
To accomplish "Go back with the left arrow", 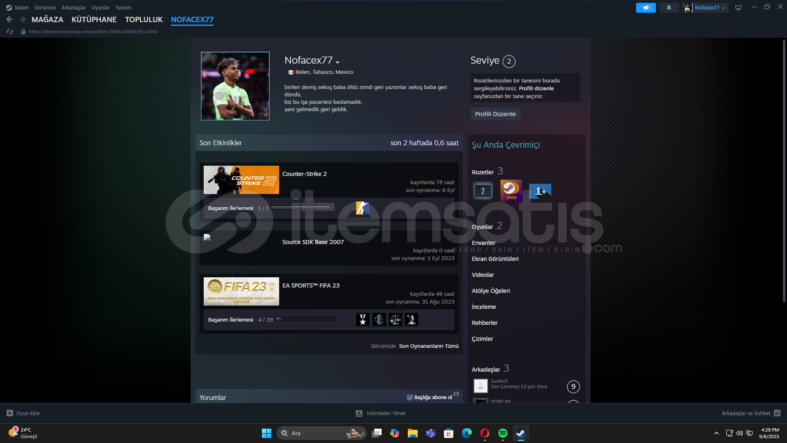I will (9, 19).
